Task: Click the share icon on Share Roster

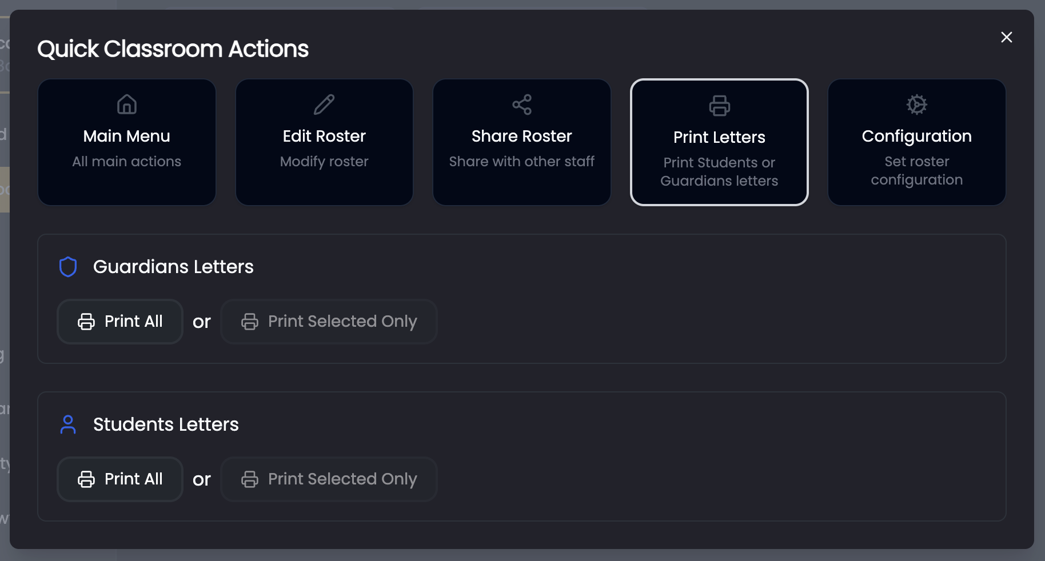Action: coord(522,105)
